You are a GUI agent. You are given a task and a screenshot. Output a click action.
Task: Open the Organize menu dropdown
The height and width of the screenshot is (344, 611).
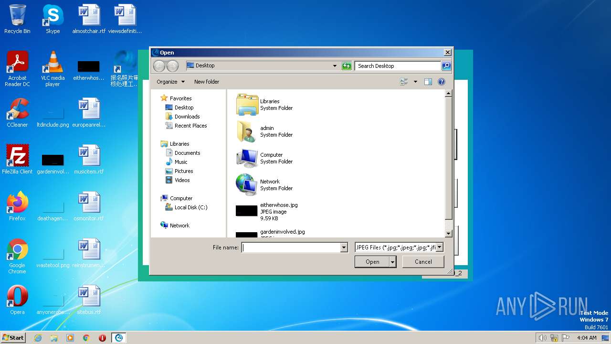click(170, 82)
